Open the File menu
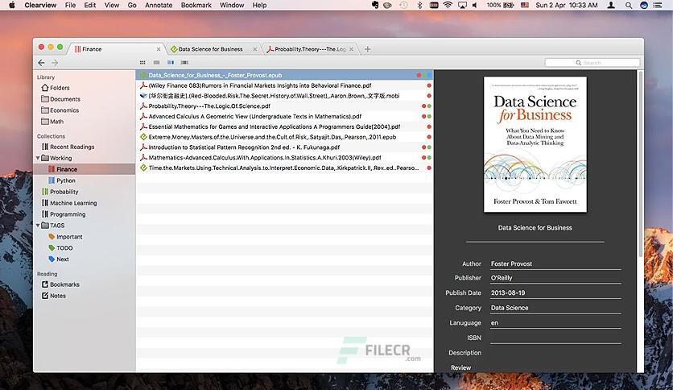The image size is (673, 390). coord(70,5)
